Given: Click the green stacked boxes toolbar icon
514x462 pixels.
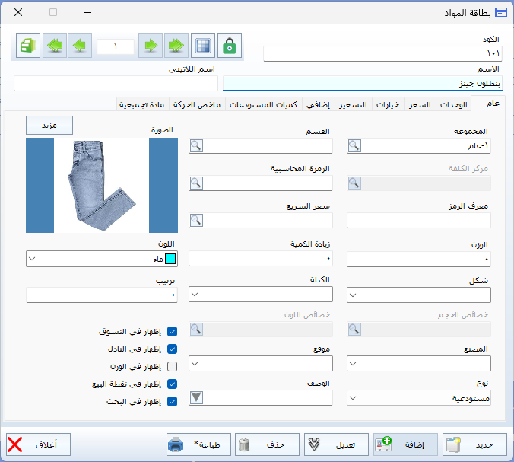Looking at the screenshot, I should [x=28, y=46].
